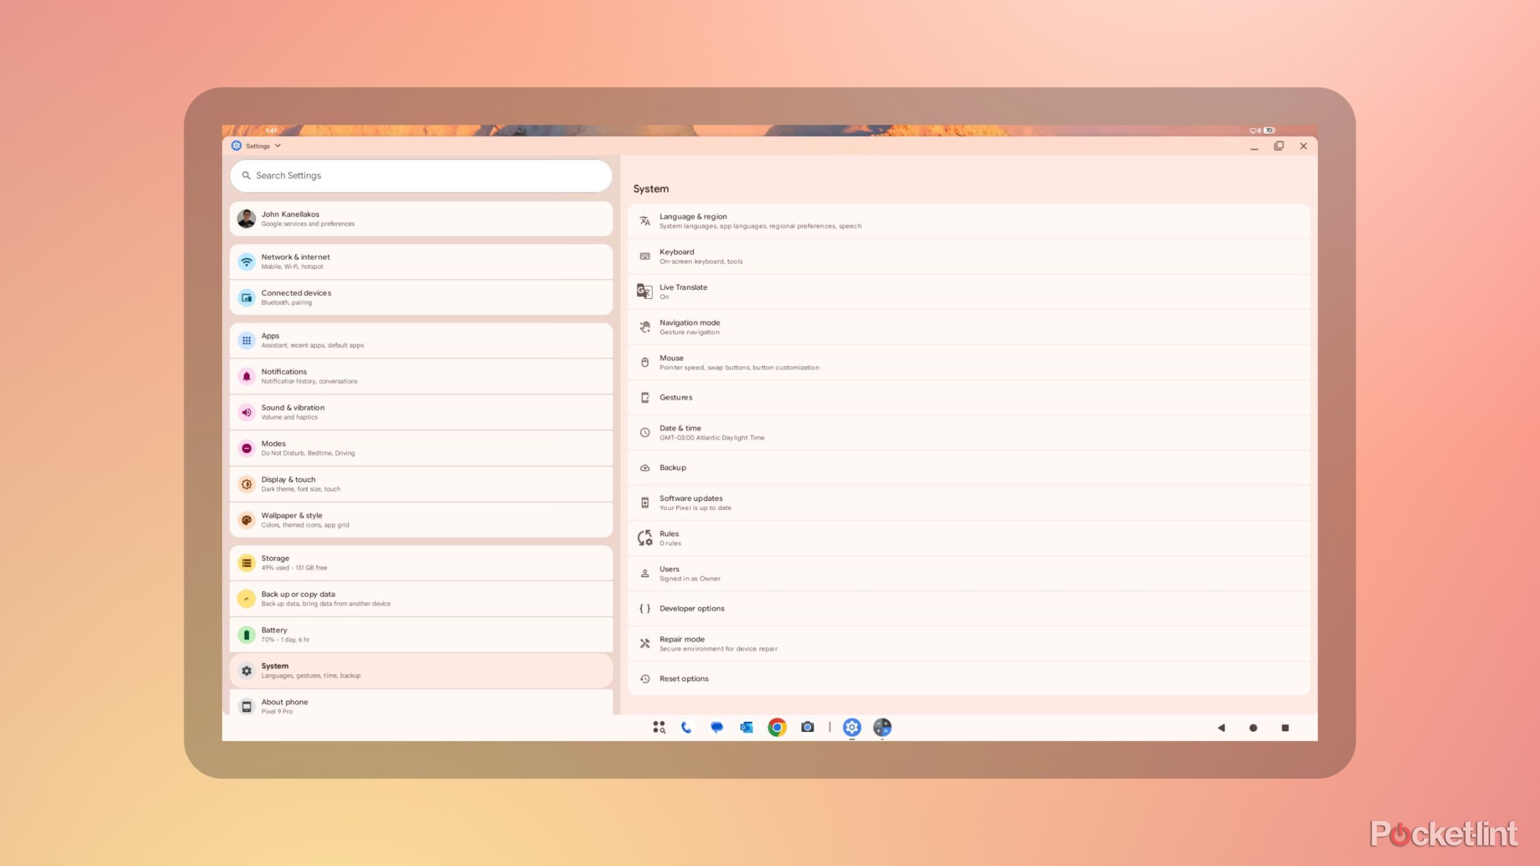Image resolution: width=1540 pixels, height=866 pixels.
Task: Open About phone icon
Action: coord(247,707)
